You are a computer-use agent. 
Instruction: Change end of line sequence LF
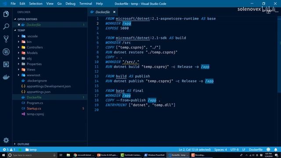[x=244, y=150]
